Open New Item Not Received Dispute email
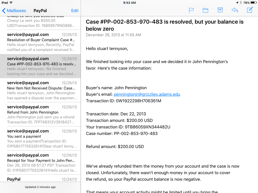258x193 pixels. click(x=40, y=90)
